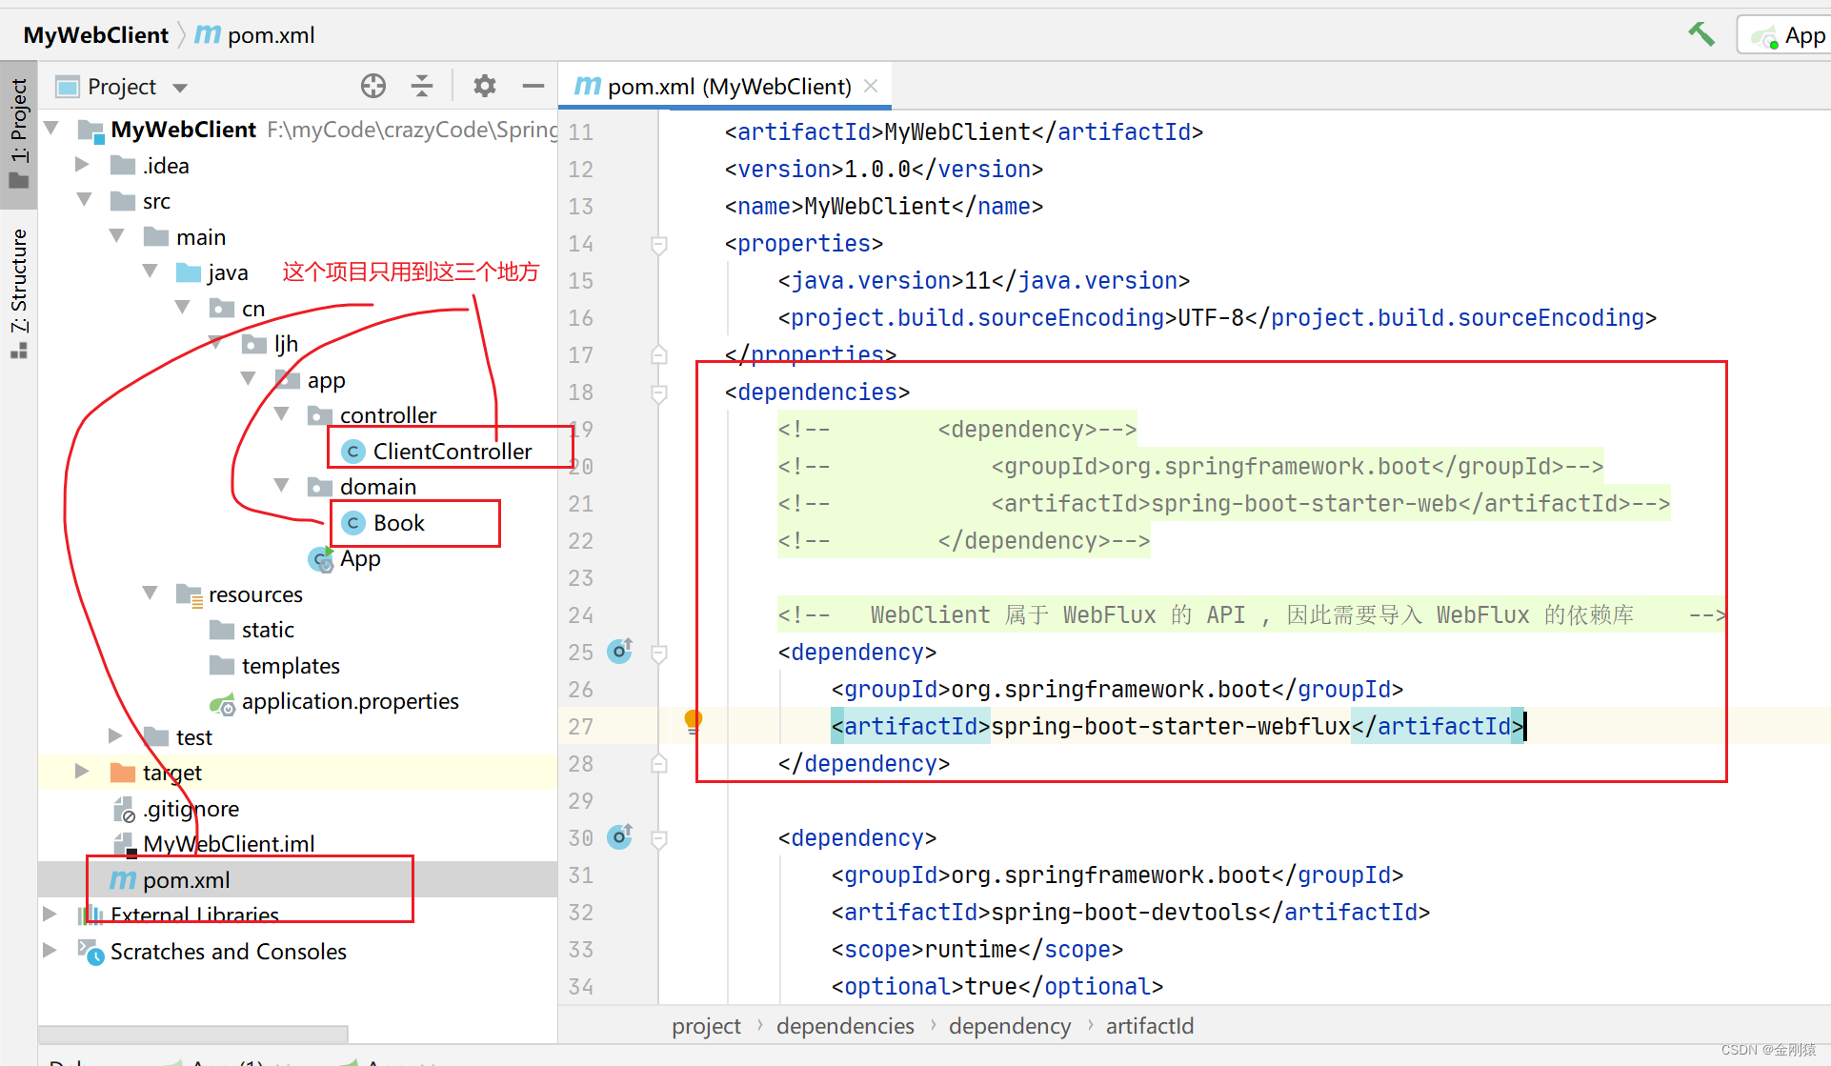Click the gutter dependency icon on line 30
This screenshot has width=1831, height=1066.
(620, 836)
